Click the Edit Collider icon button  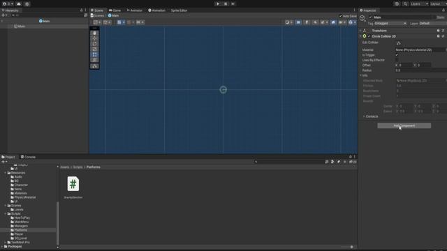(399, 43)
